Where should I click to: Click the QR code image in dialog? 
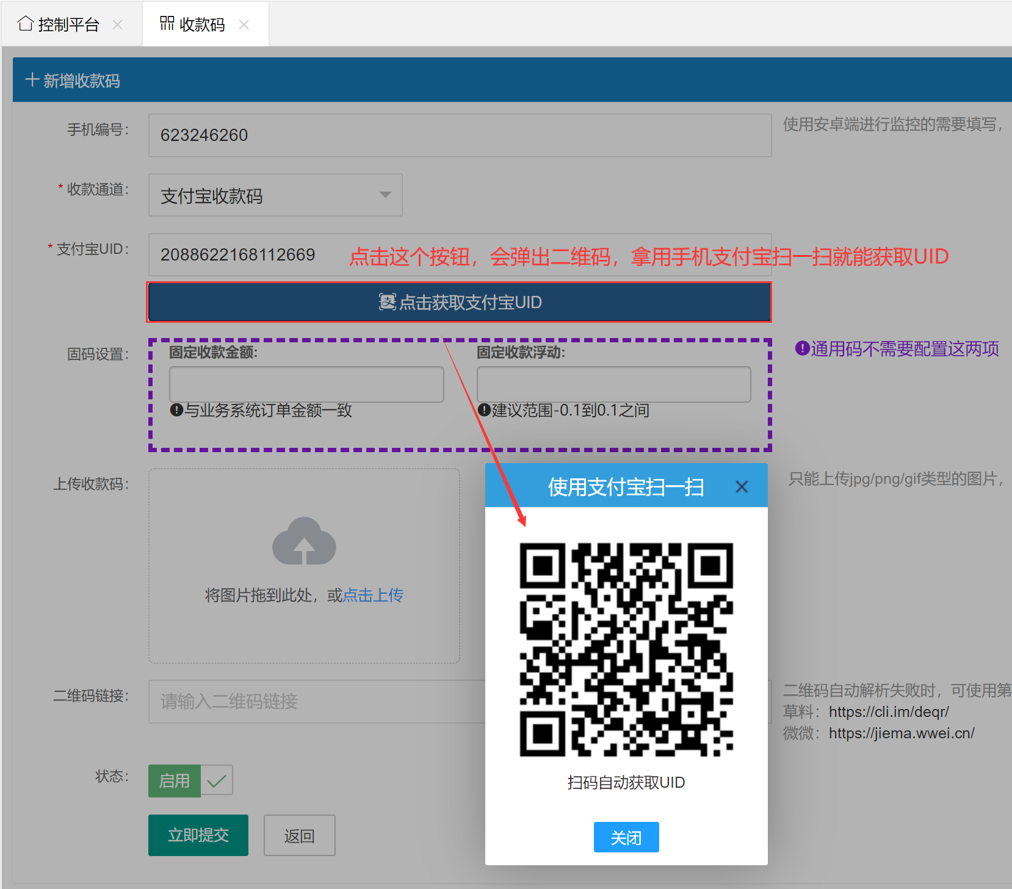pyautogui.click(x=626, y=650)
